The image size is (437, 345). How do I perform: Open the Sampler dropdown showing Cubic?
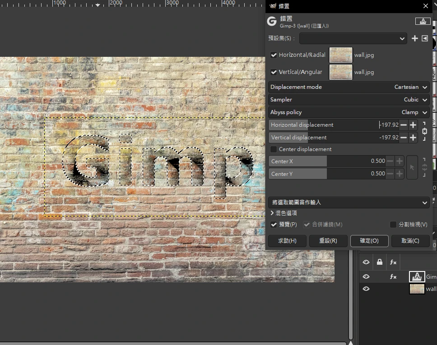349,100
